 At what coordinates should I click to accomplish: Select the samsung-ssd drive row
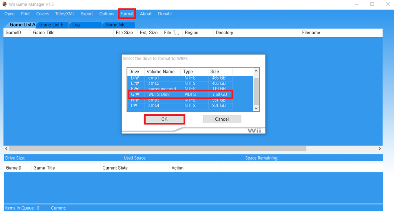tap(180, 89)
